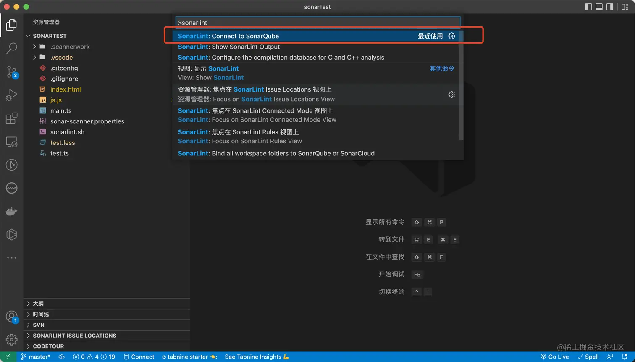The image size is (635, 362).
Task: Select Focus on SonarLint Connected Mode View
Action: [318, 115]
